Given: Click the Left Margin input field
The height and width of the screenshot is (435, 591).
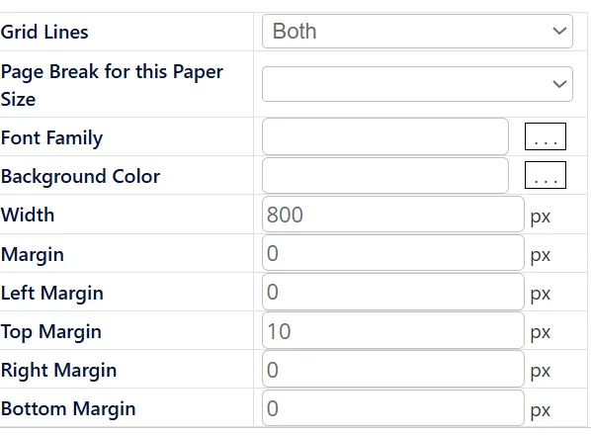Looking at the screenshot, I should point(393,292).
